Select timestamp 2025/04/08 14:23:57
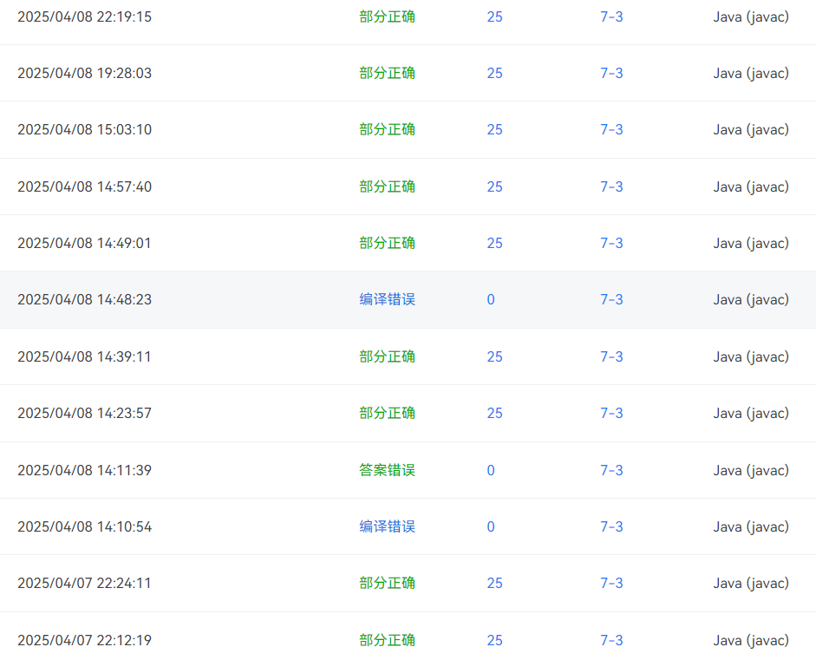Viewport: 816px width, 660px height. tap(84, 413)
